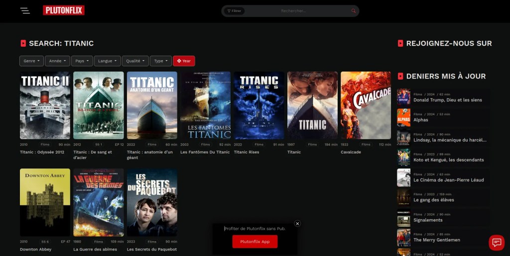Click title link La Guerre des abîmes
The height and width of the screenshot is (256, 510).
(95, 250)
